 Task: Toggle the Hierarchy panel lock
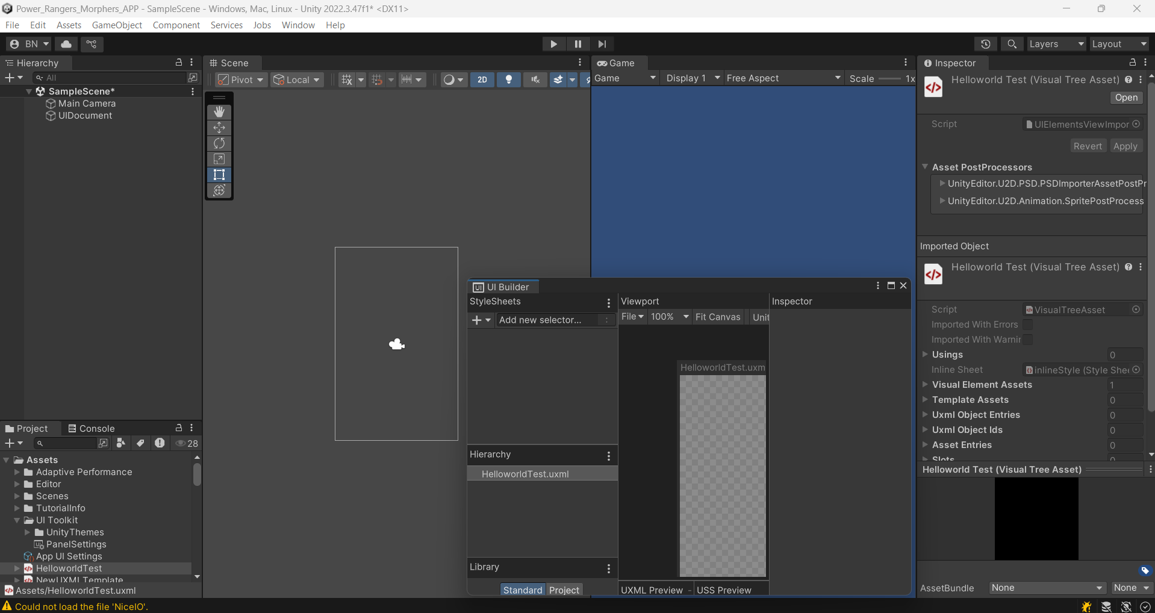point(179,62)
